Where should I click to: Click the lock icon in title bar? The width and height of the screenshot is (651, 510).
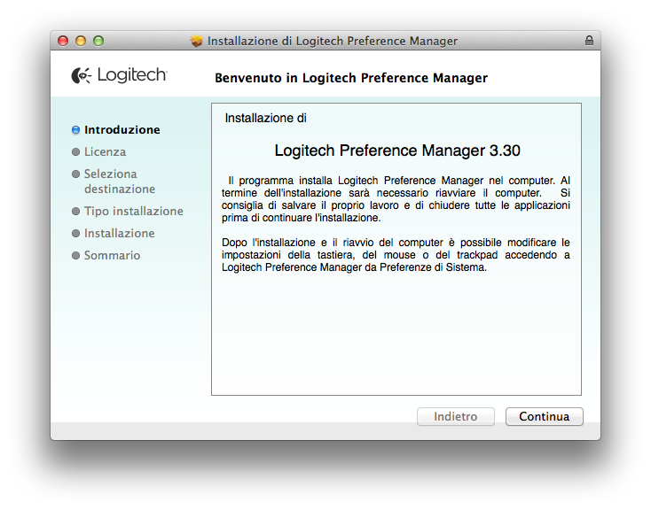[589, 40]
